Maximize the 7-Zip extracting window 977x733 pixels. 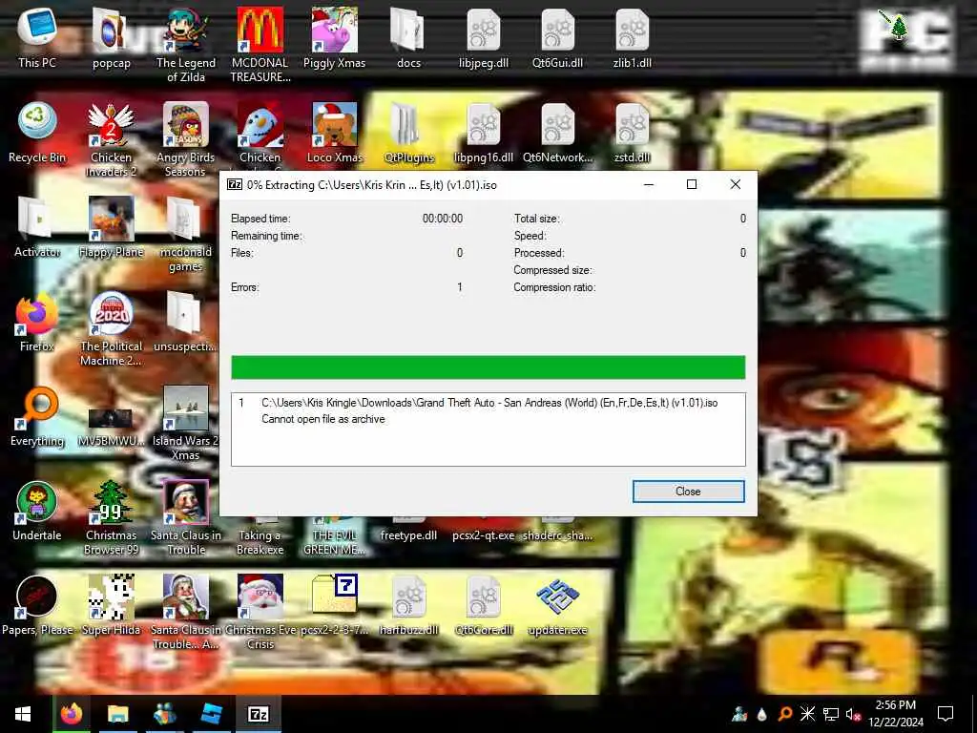point(692,184)
